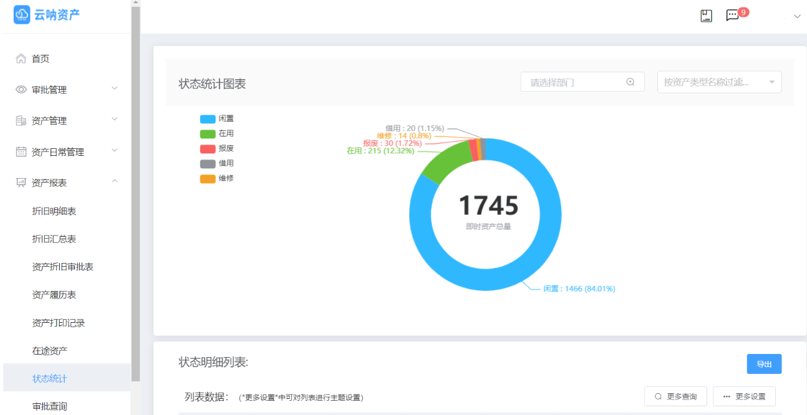Select 在途资产 in the sidebar
Screen dimensions: 807x415
(50, 351)
